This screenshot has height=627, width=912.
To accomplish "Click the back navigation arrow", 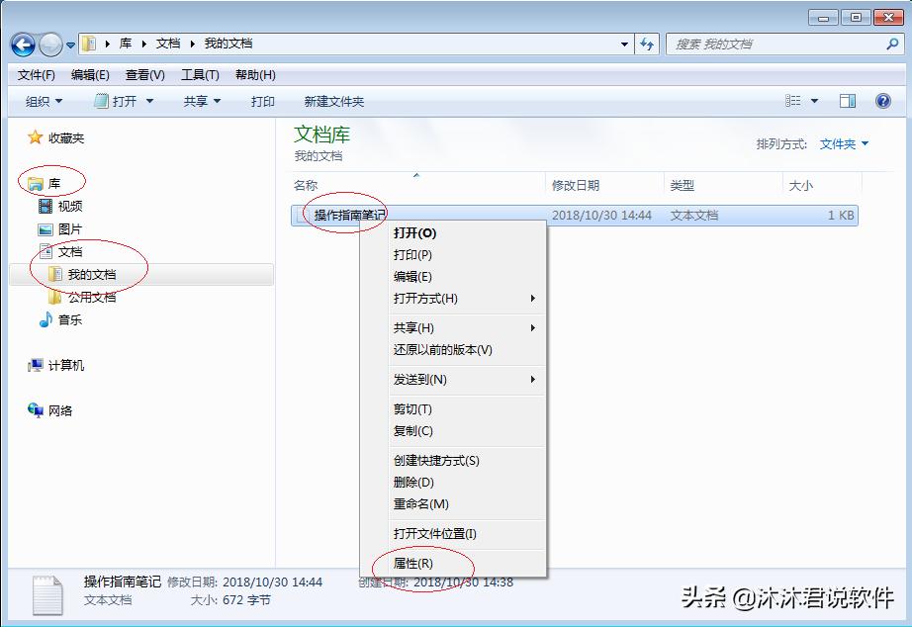I will click(x=22, y=44).
